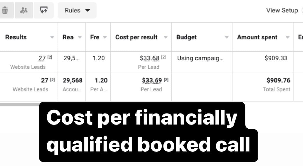Click the Budget column header
The width and height of the screenshot is (303, 166).
[186, 37]
